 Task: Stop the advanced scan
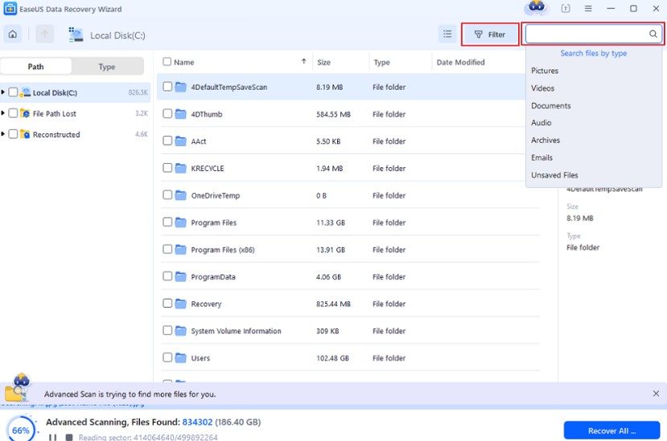click(x=69, y=437)
